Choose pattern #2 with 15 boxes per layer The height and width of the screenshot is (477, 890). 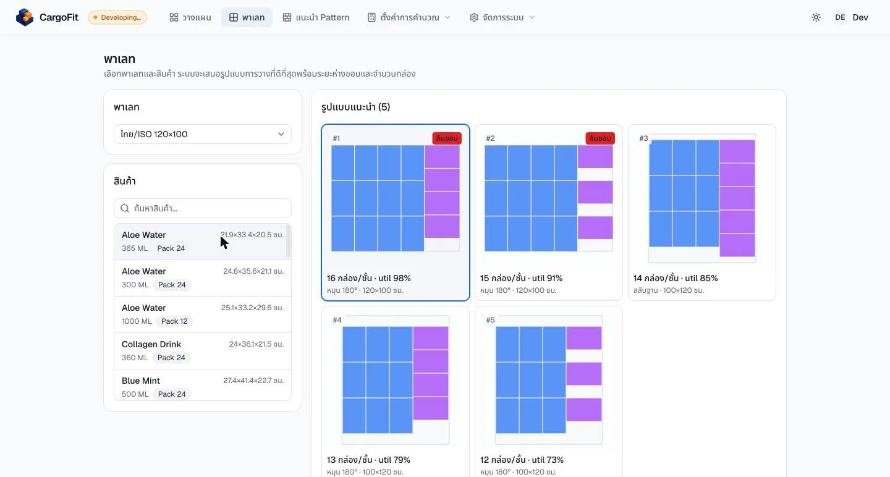click(x=549, y=213)
